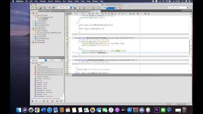Click the Save All toolbar icon

click(x=45, y=8)
